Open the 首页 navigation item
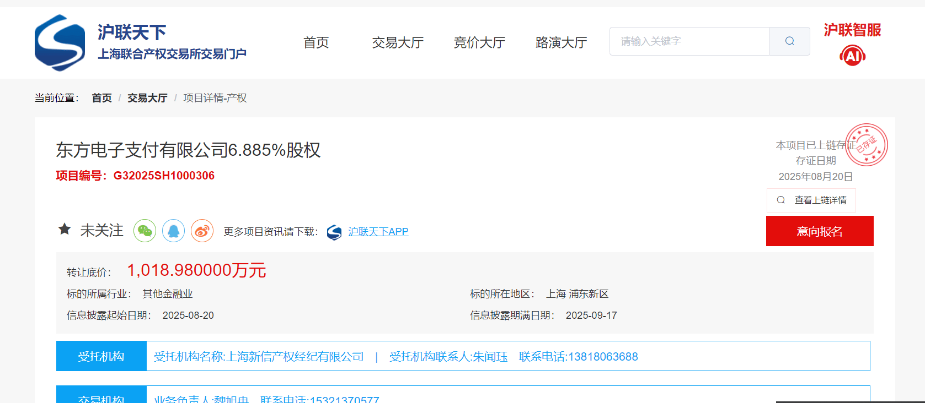 coord(316,42)
